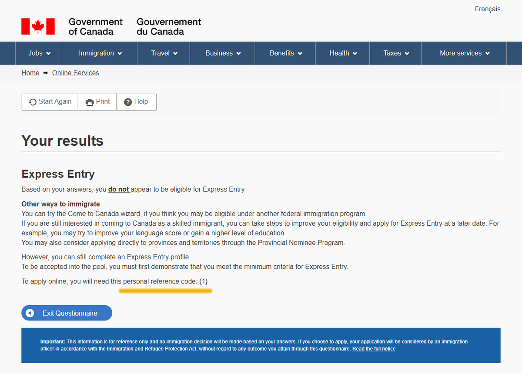Go to the Home breadcrumb
522x374 pixels.
[x=30, y=73]
